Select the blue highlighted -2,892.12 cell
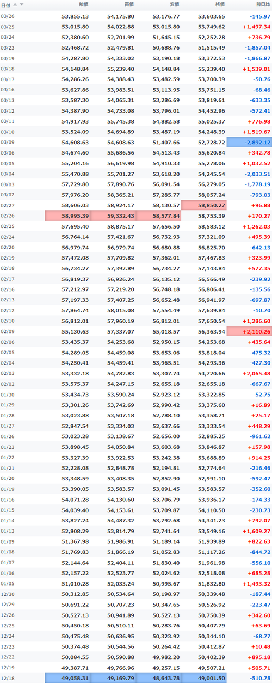 click(x=249, y=142)
